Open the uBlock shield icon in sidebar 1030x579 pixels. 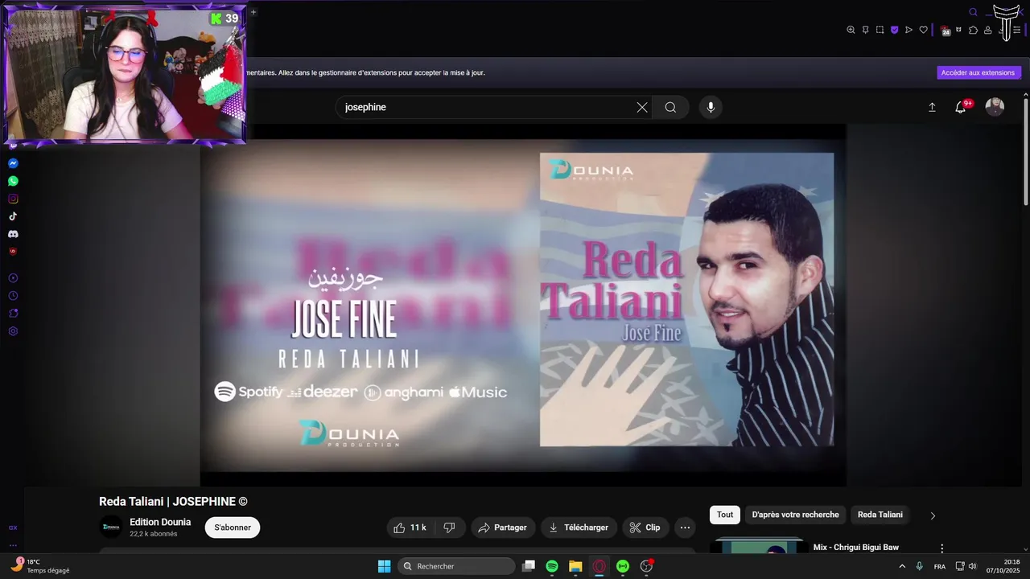click(13, 252)
